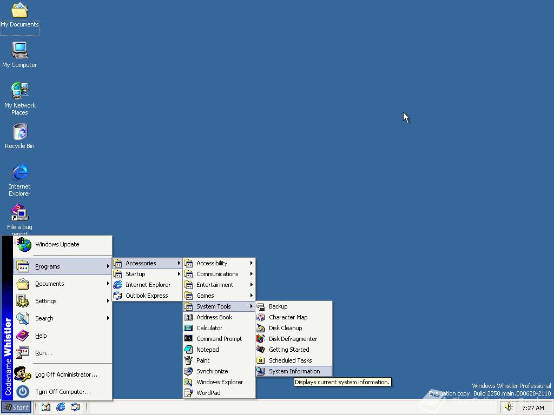The image size is (554, 415).
Task: Click the volume speaker tray icon
Action: click(x=509, y=407)
